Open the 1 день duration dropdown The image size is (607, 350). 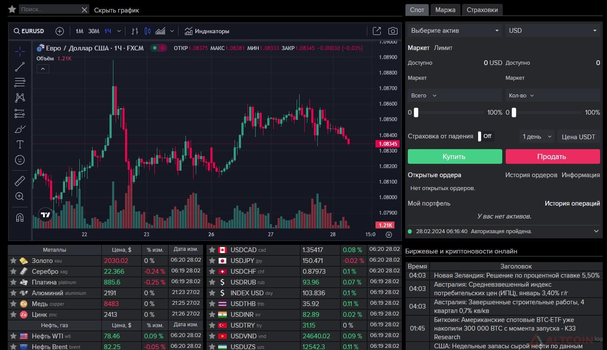(x=537, y=137)
